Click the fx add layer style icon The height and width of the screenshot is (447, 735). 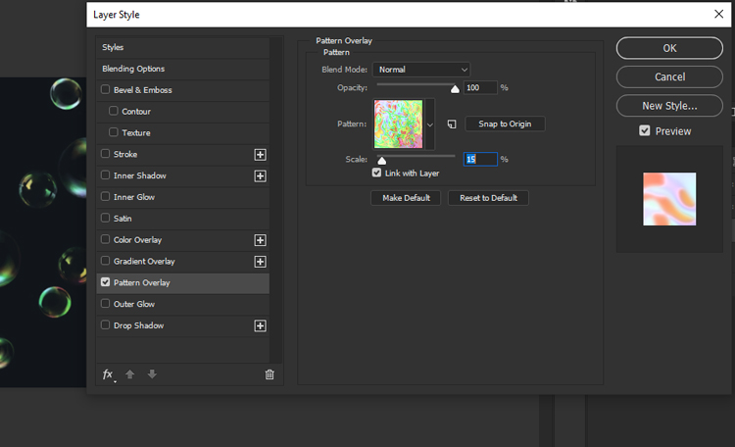(x=108, y=374)
